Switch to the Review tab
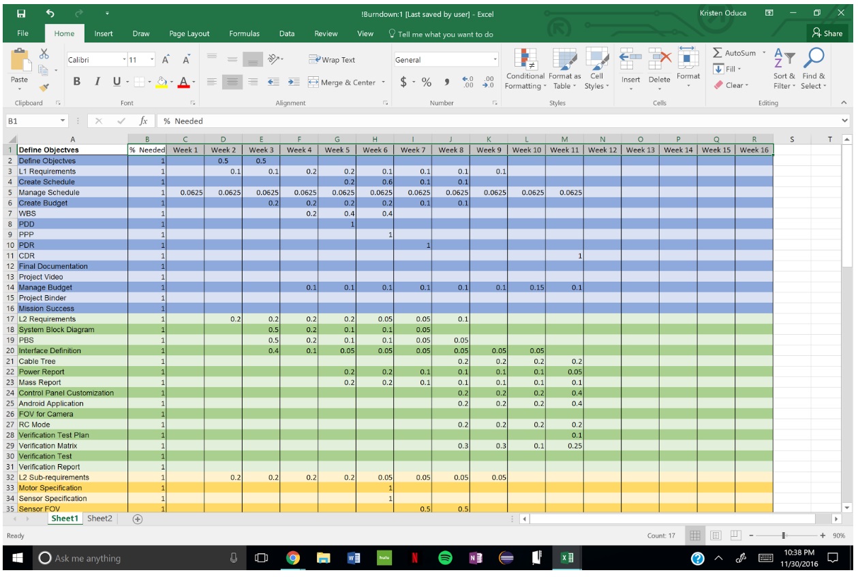The width and height of the screenshot is (858, 577). pyautogui.click(x=326, y=33)
